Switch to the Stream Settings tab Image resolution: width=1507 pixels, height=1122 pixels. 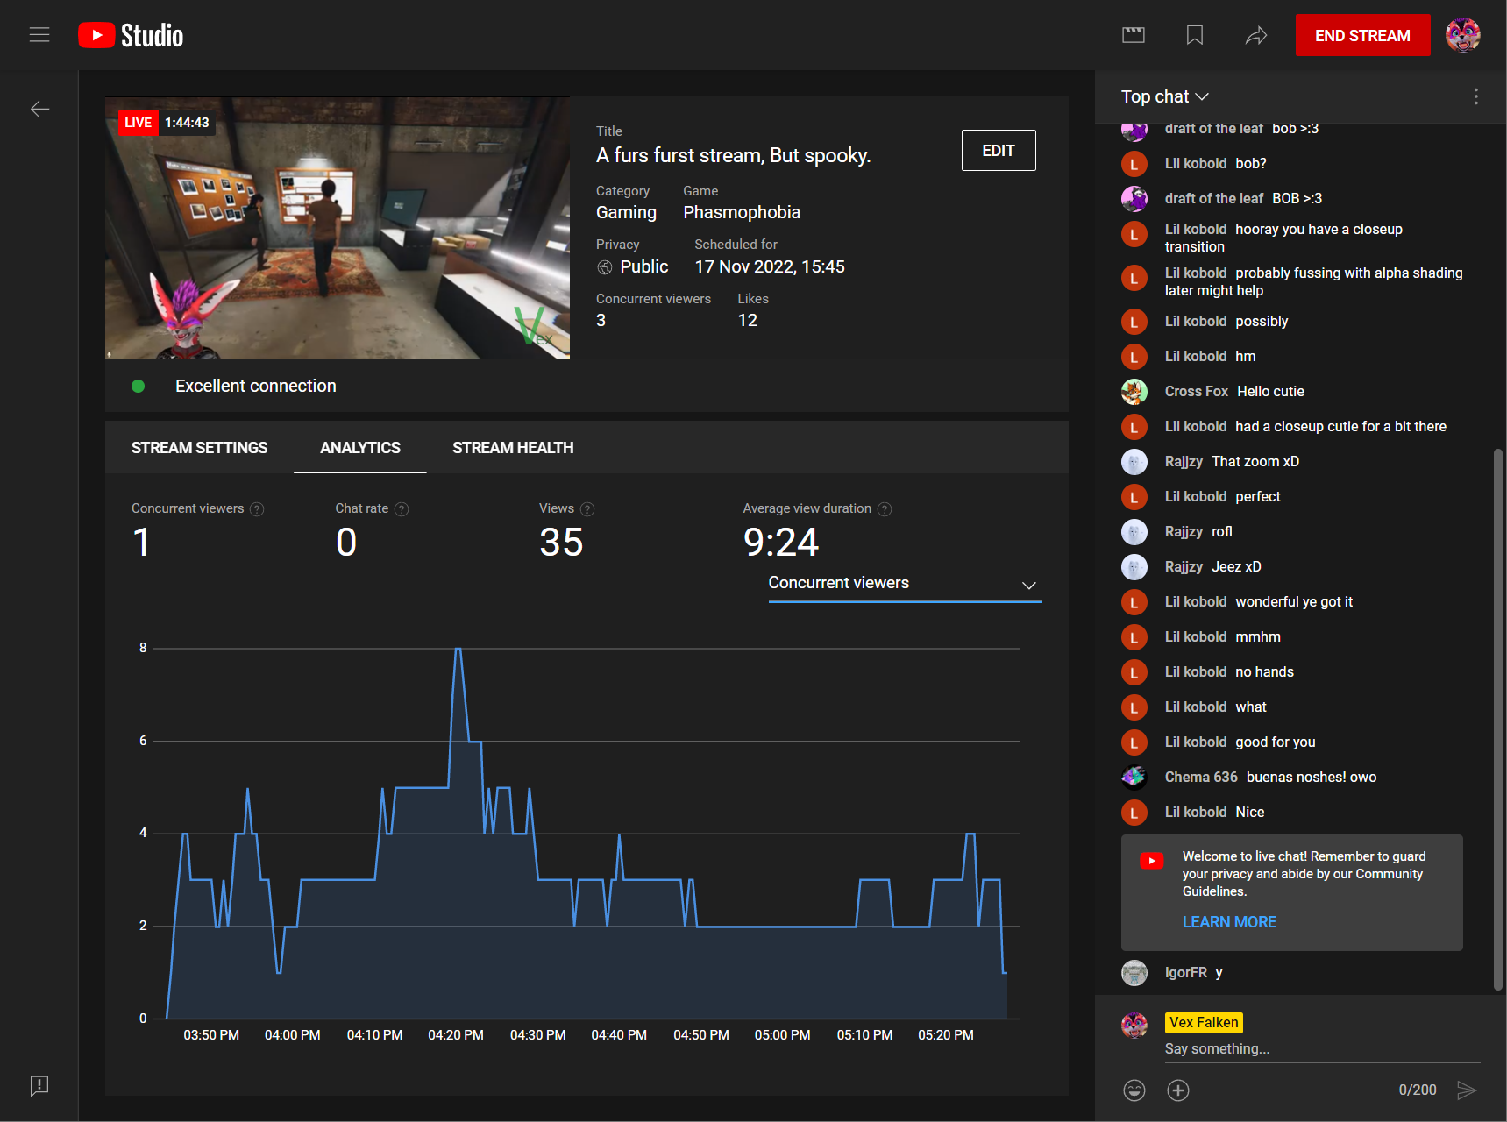click(199, 448)
